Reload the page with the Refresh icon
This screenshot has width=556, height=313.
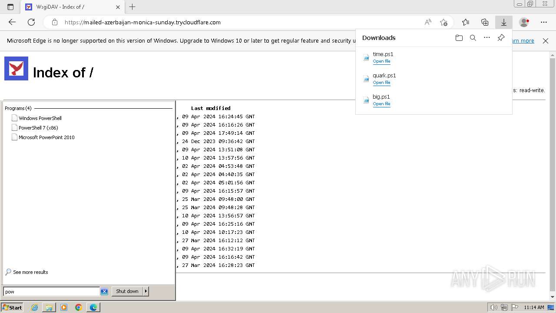31,22
